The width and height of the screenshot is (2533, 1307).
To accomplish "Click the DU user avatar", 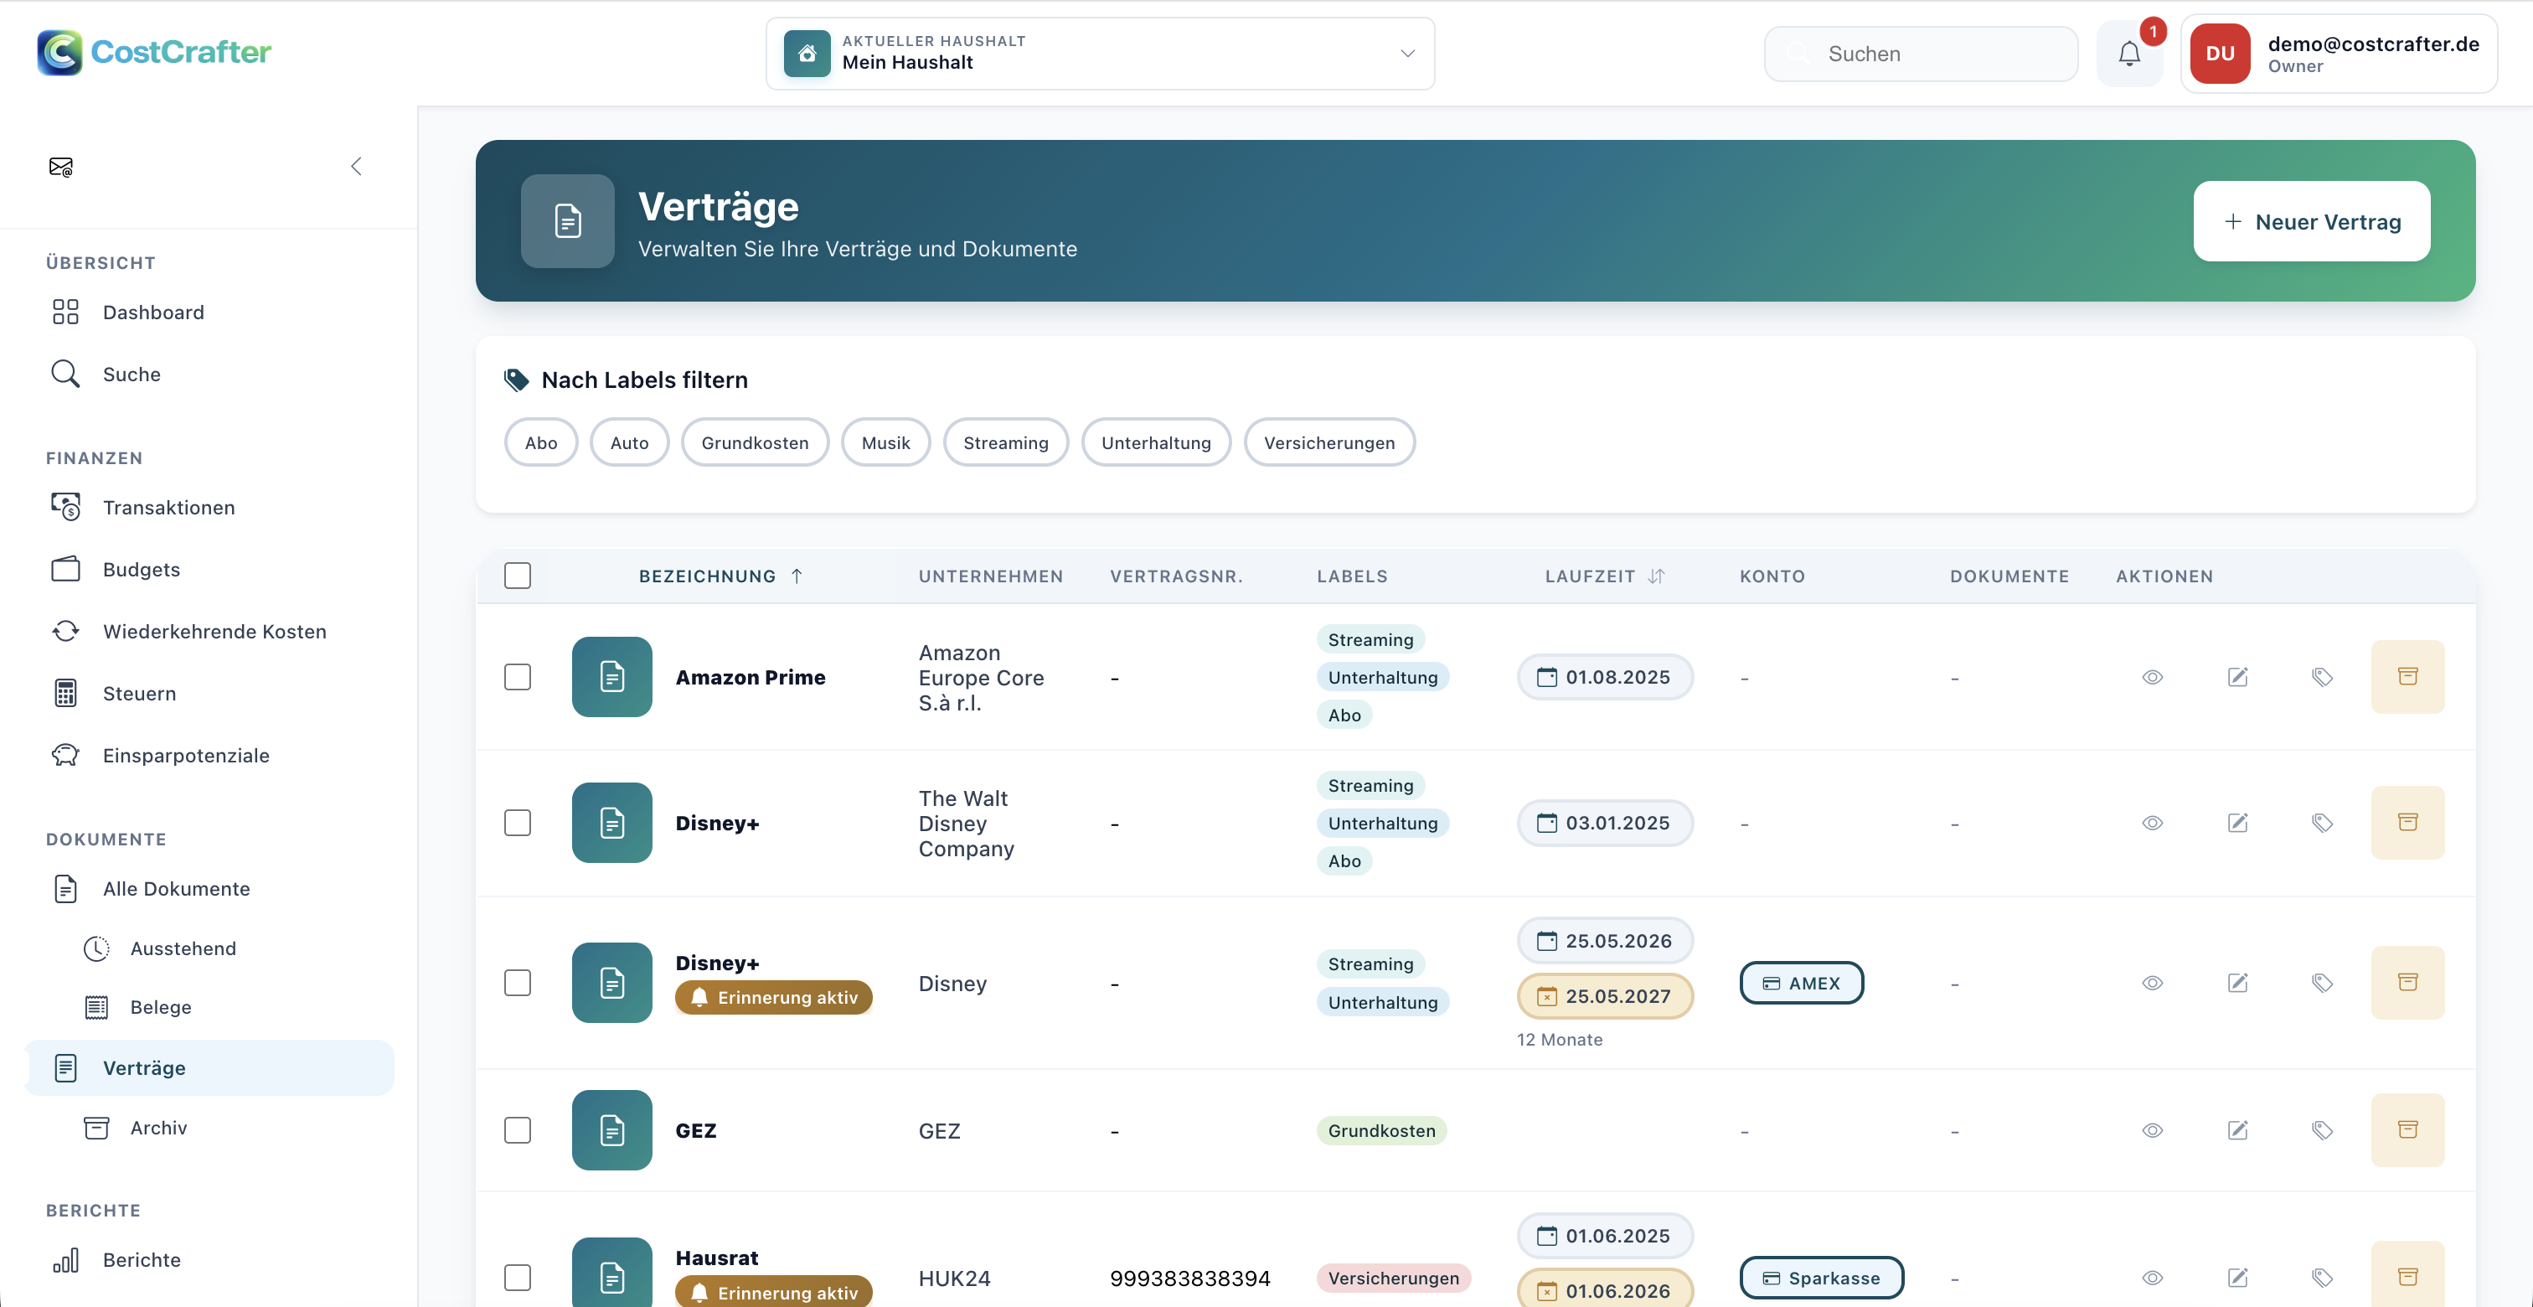I will [x=2220, y=54].
